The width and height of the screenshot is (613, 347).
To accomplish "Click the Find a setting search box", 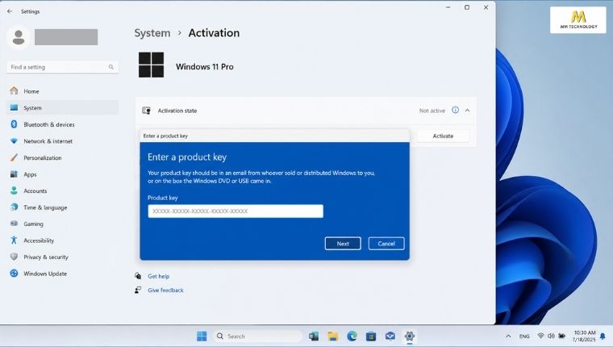I will (62, 67).
